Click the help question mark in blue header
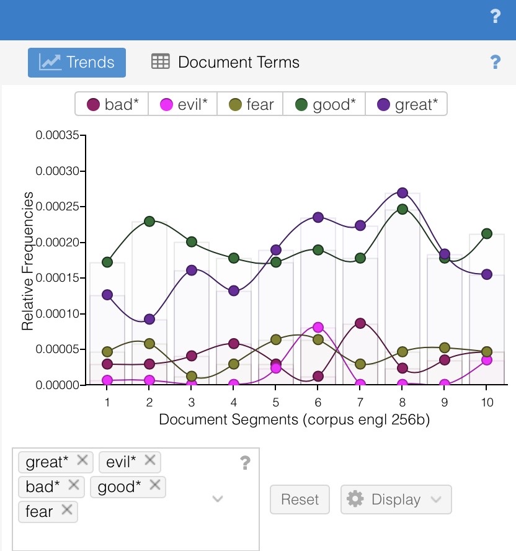The height and width of the screenshot is (551, 516). 495,17
